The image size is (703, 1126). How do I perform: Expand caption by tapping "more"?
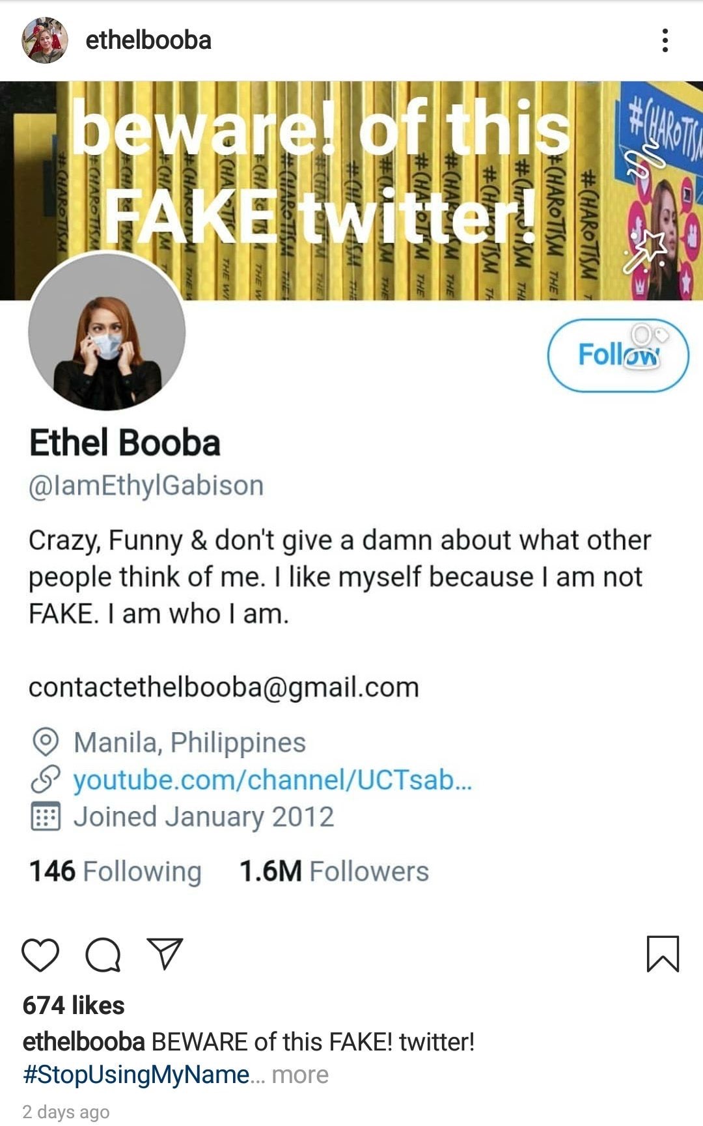300,1075
